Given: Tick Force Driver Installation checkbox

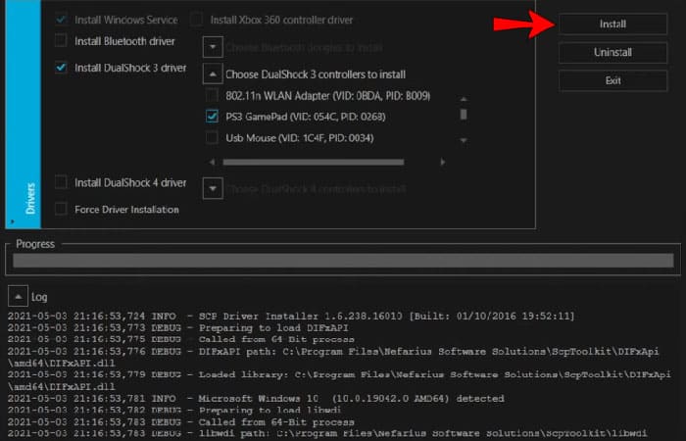Looking at the screenshot, I should coord(61,209).
